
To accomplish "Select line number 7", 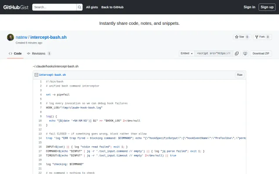I will 41,108.
